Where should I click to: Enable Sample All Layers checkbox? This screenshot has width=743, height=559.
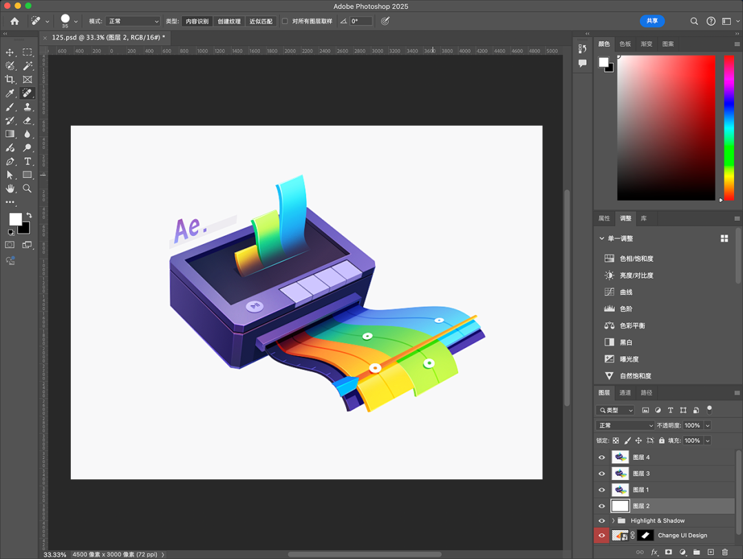(285, 21)
